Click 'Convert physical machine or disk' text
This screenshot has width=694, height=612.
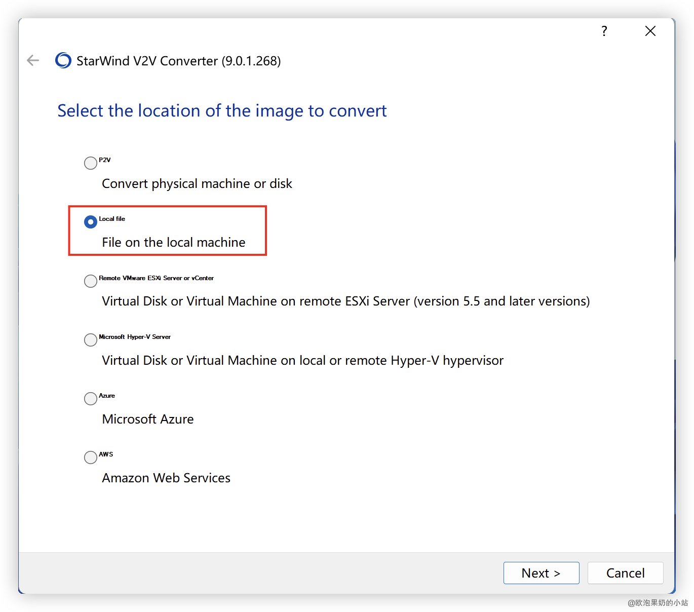[x=197, y=184]
